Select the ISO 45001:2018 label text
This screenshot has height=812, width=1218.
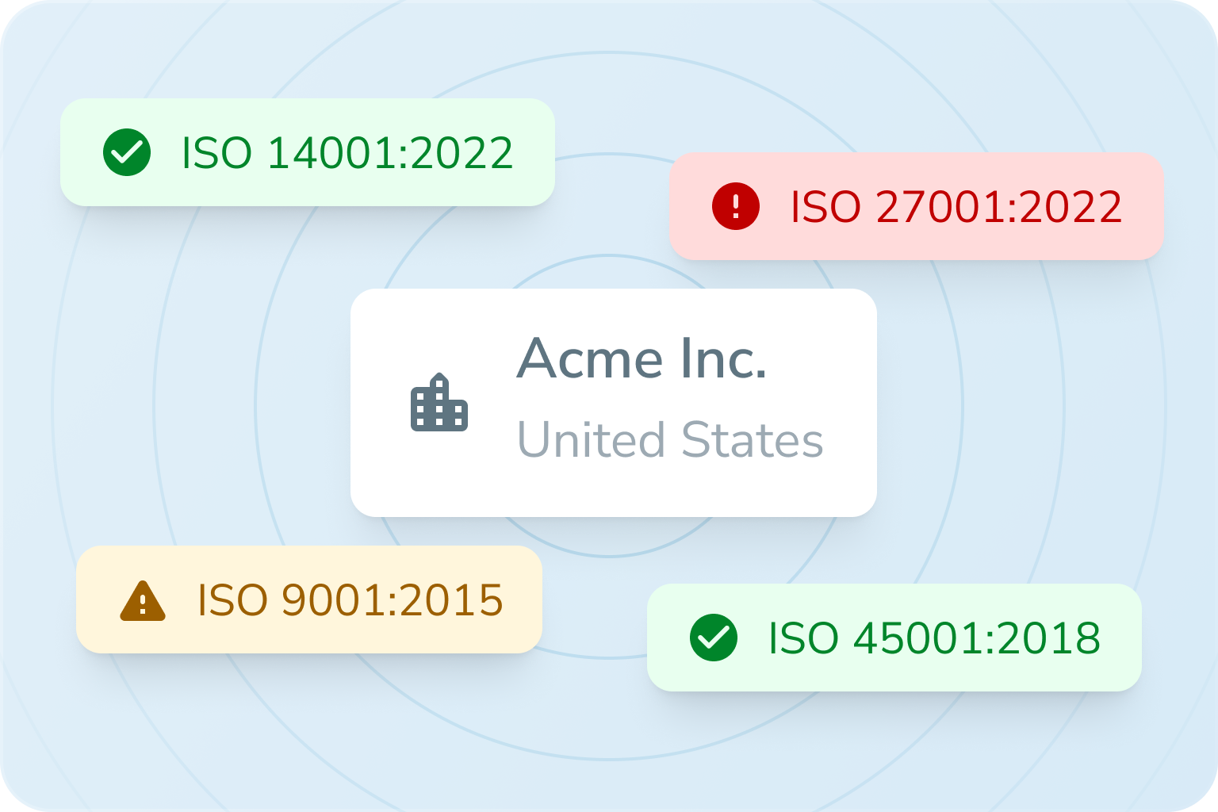(934, 638)
